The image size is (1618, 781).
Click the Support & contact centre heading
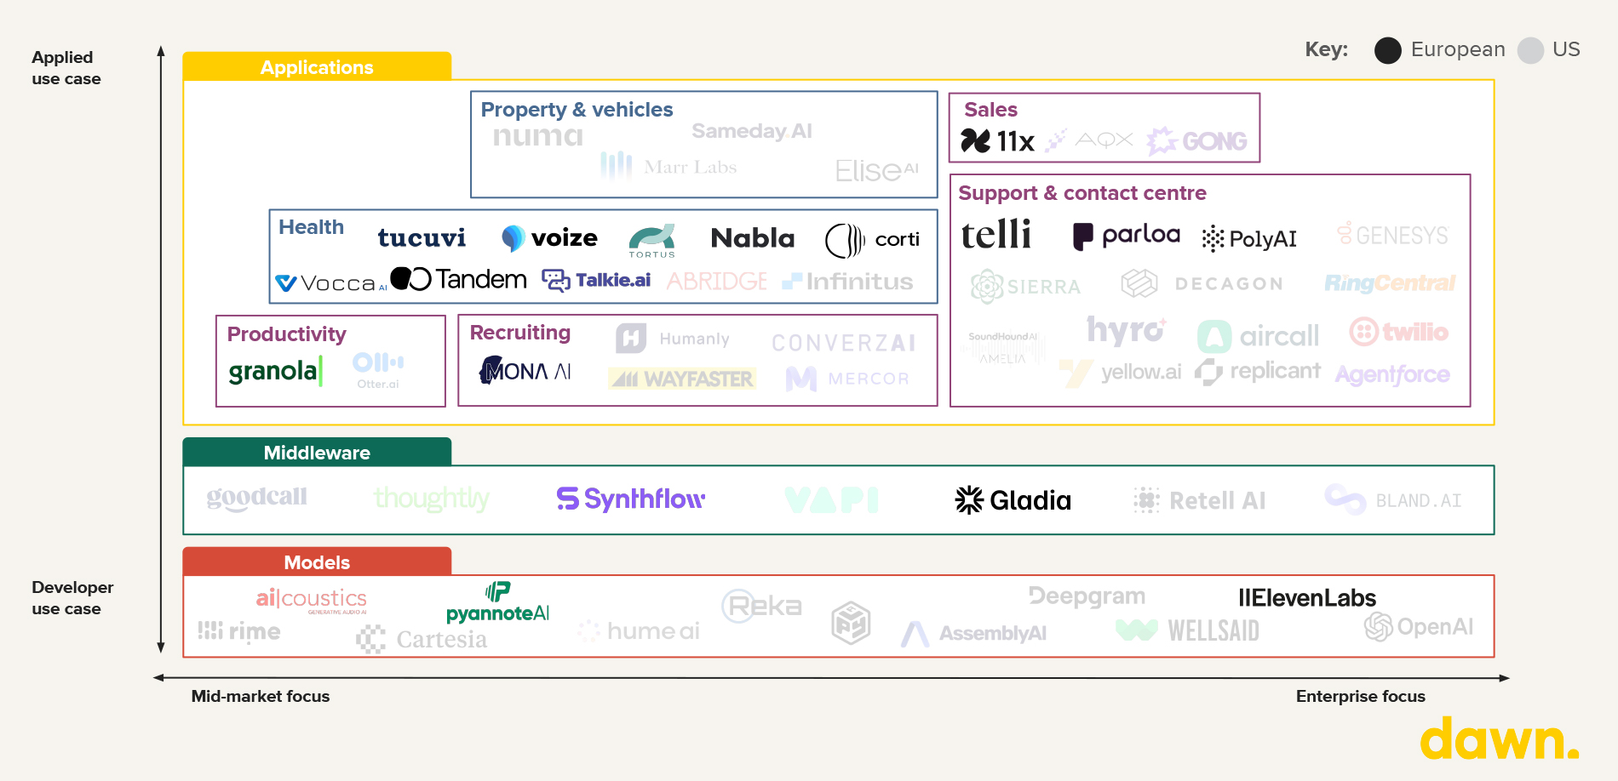pos(1082,193)
